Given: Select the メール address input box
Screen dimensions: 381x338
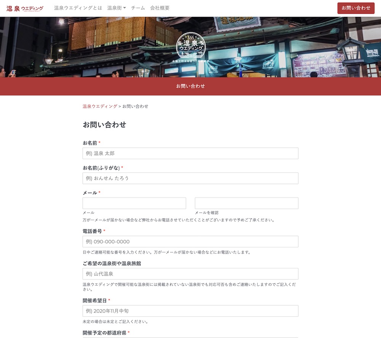Looking at the screenshot, I should (134, 203).
